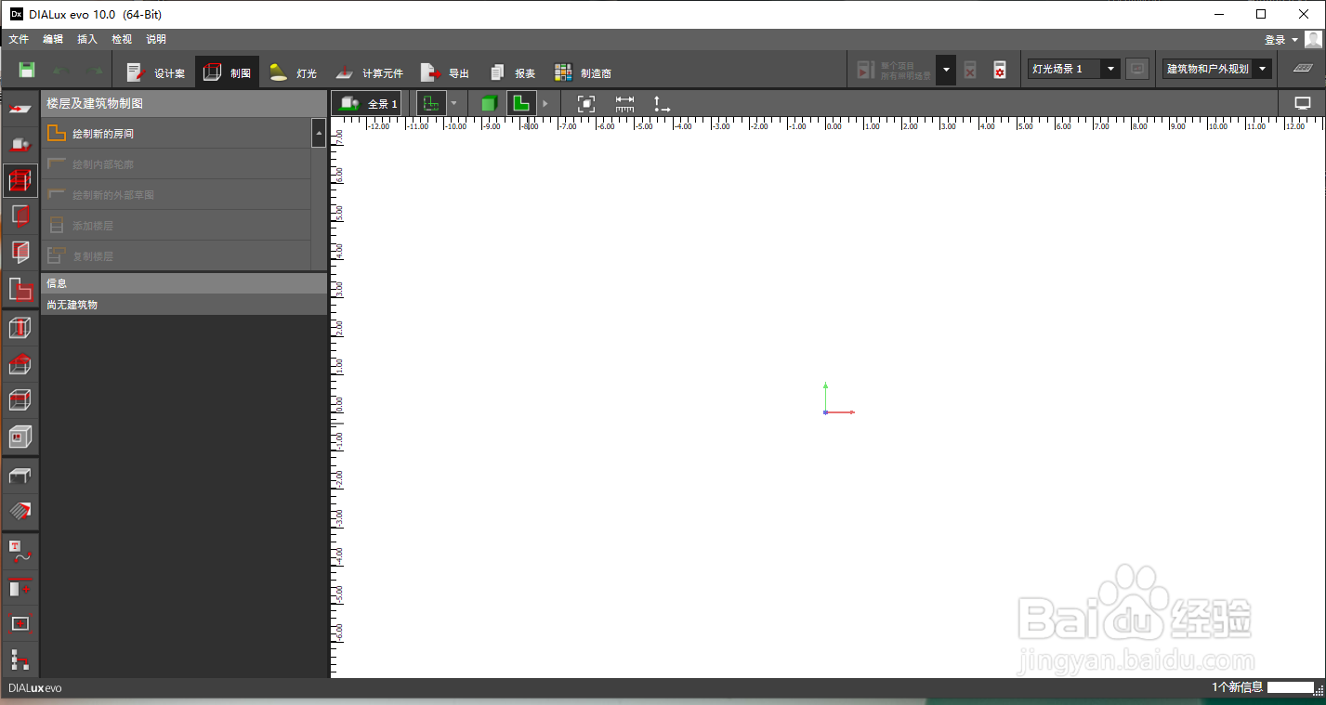Open the 制造商 manufacturers mode
The width and height of the screenshot is (1326, 705).
[583, 72]
